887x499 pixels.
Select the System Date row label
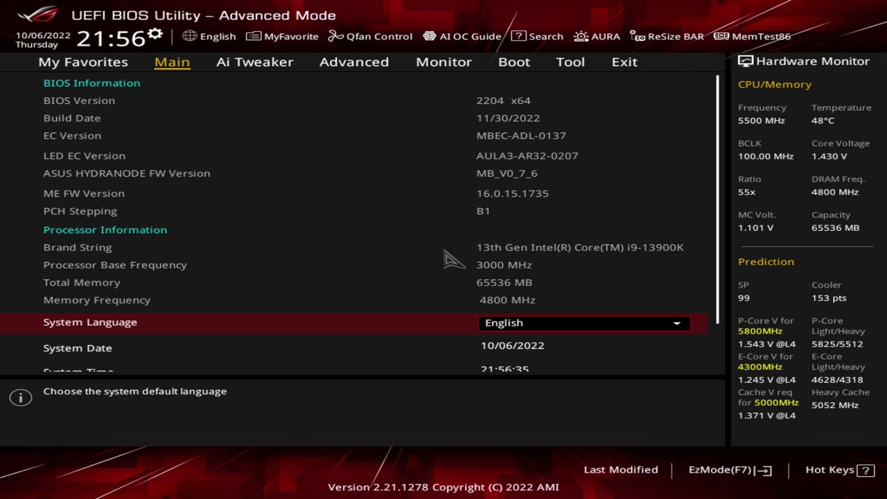pyautogui.click(x=78, y=348)
